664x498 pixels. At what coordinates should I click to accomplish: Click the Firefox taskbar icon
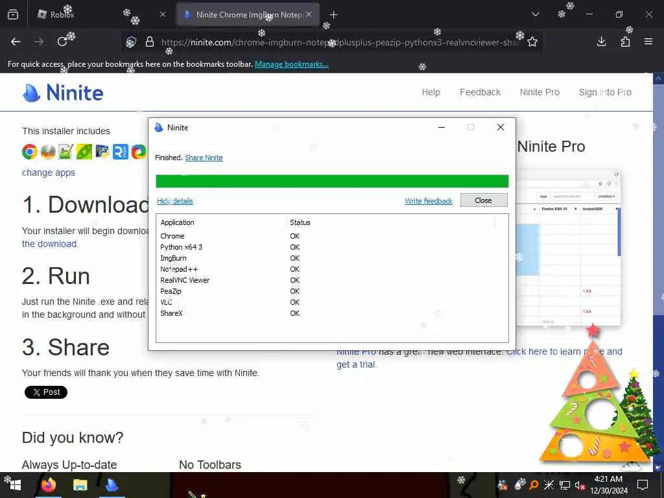48,485
